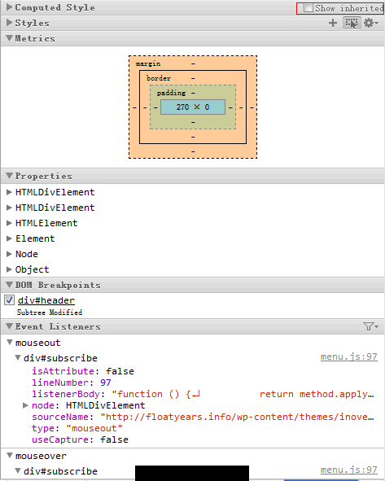The width and height of the screenshot is (385, 481).
Task: Collapse div#subscribe under mouseover
Action: (18, 471)
